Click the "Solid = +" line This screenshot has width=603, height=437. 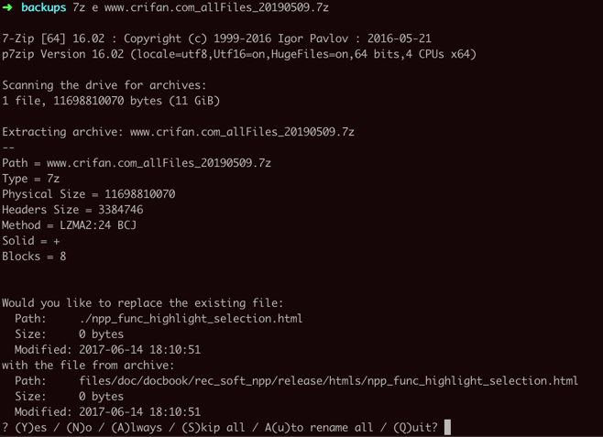31,241
